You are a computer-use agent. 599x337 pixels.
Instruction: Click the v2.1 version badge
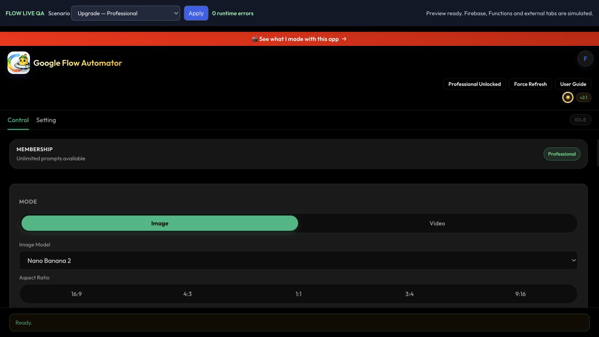click(584, 97)
